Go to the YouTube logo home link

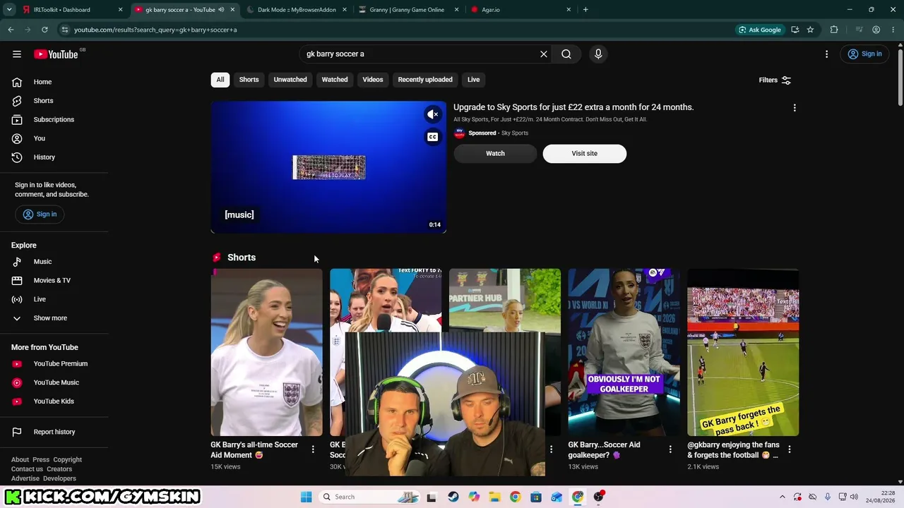point(56,54)
